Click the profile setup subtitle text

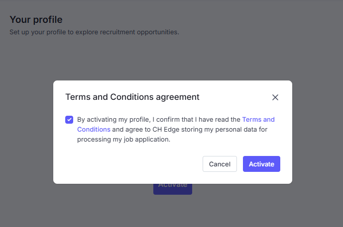pos(94,32)
